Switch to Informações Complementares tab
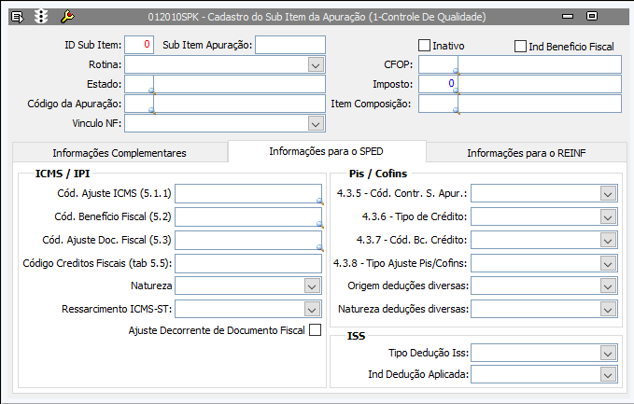 [120, 152]
